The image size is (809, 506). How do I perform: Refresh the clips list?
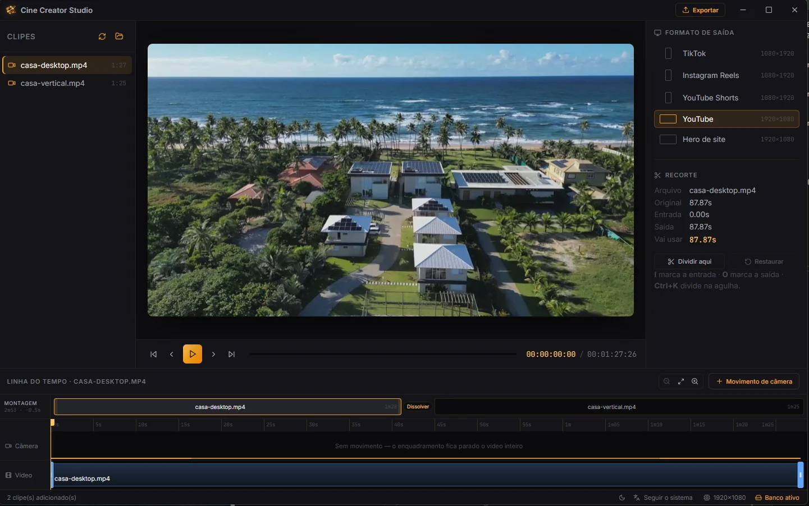(102, 36)
